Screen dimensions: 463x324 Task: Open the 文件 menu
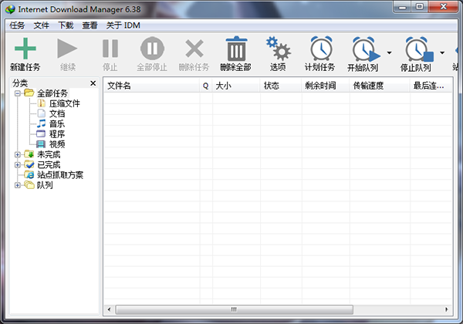point(42,25)
